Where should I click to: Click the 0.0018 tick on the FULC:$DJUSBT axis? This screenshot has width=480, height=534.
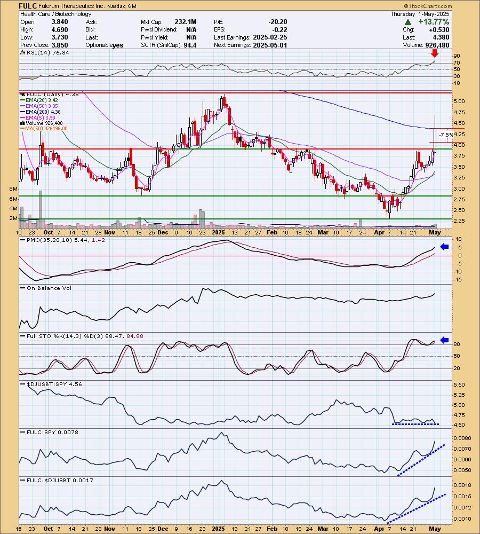(x=462, y=485)
